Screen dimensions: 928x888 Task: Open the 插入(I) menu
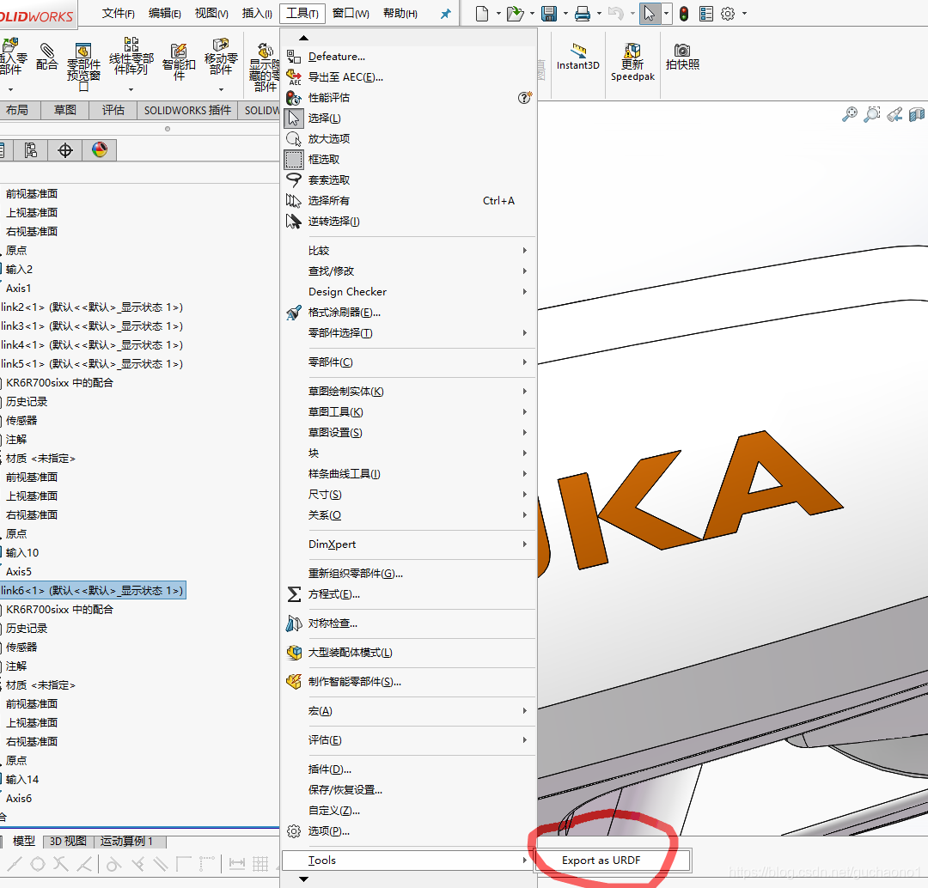pos(258,14)
